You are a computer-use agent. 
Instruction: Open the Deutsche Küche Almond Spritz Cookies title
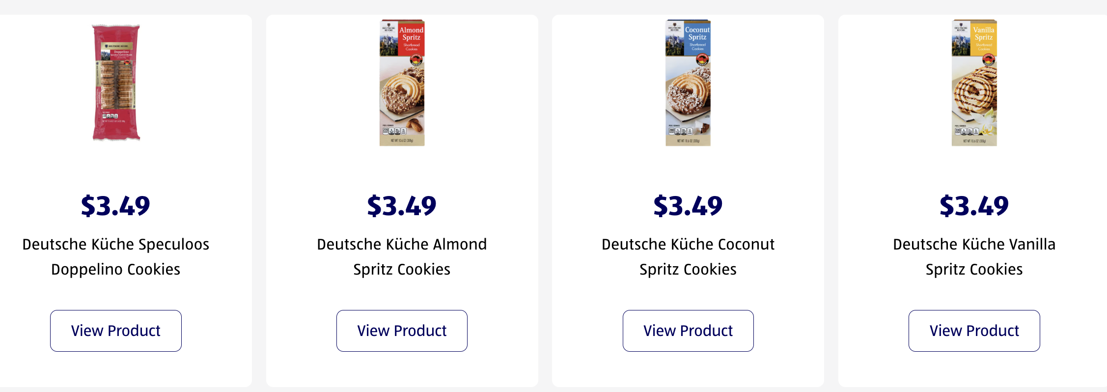[402, 256]
